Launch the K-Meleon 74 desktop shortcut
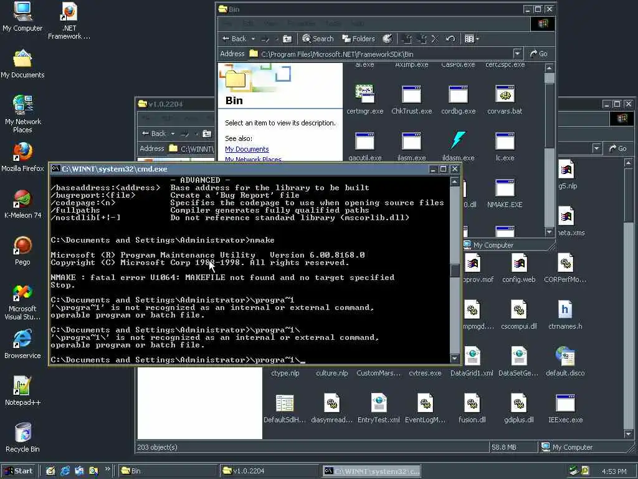Image resolution: width=638 pixels, height=479 pixels. tap(22, 204)
